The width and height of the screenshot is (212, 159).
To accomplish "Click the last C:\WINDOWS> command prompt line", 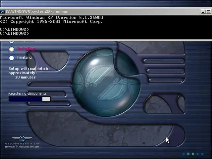I will 15,33.
